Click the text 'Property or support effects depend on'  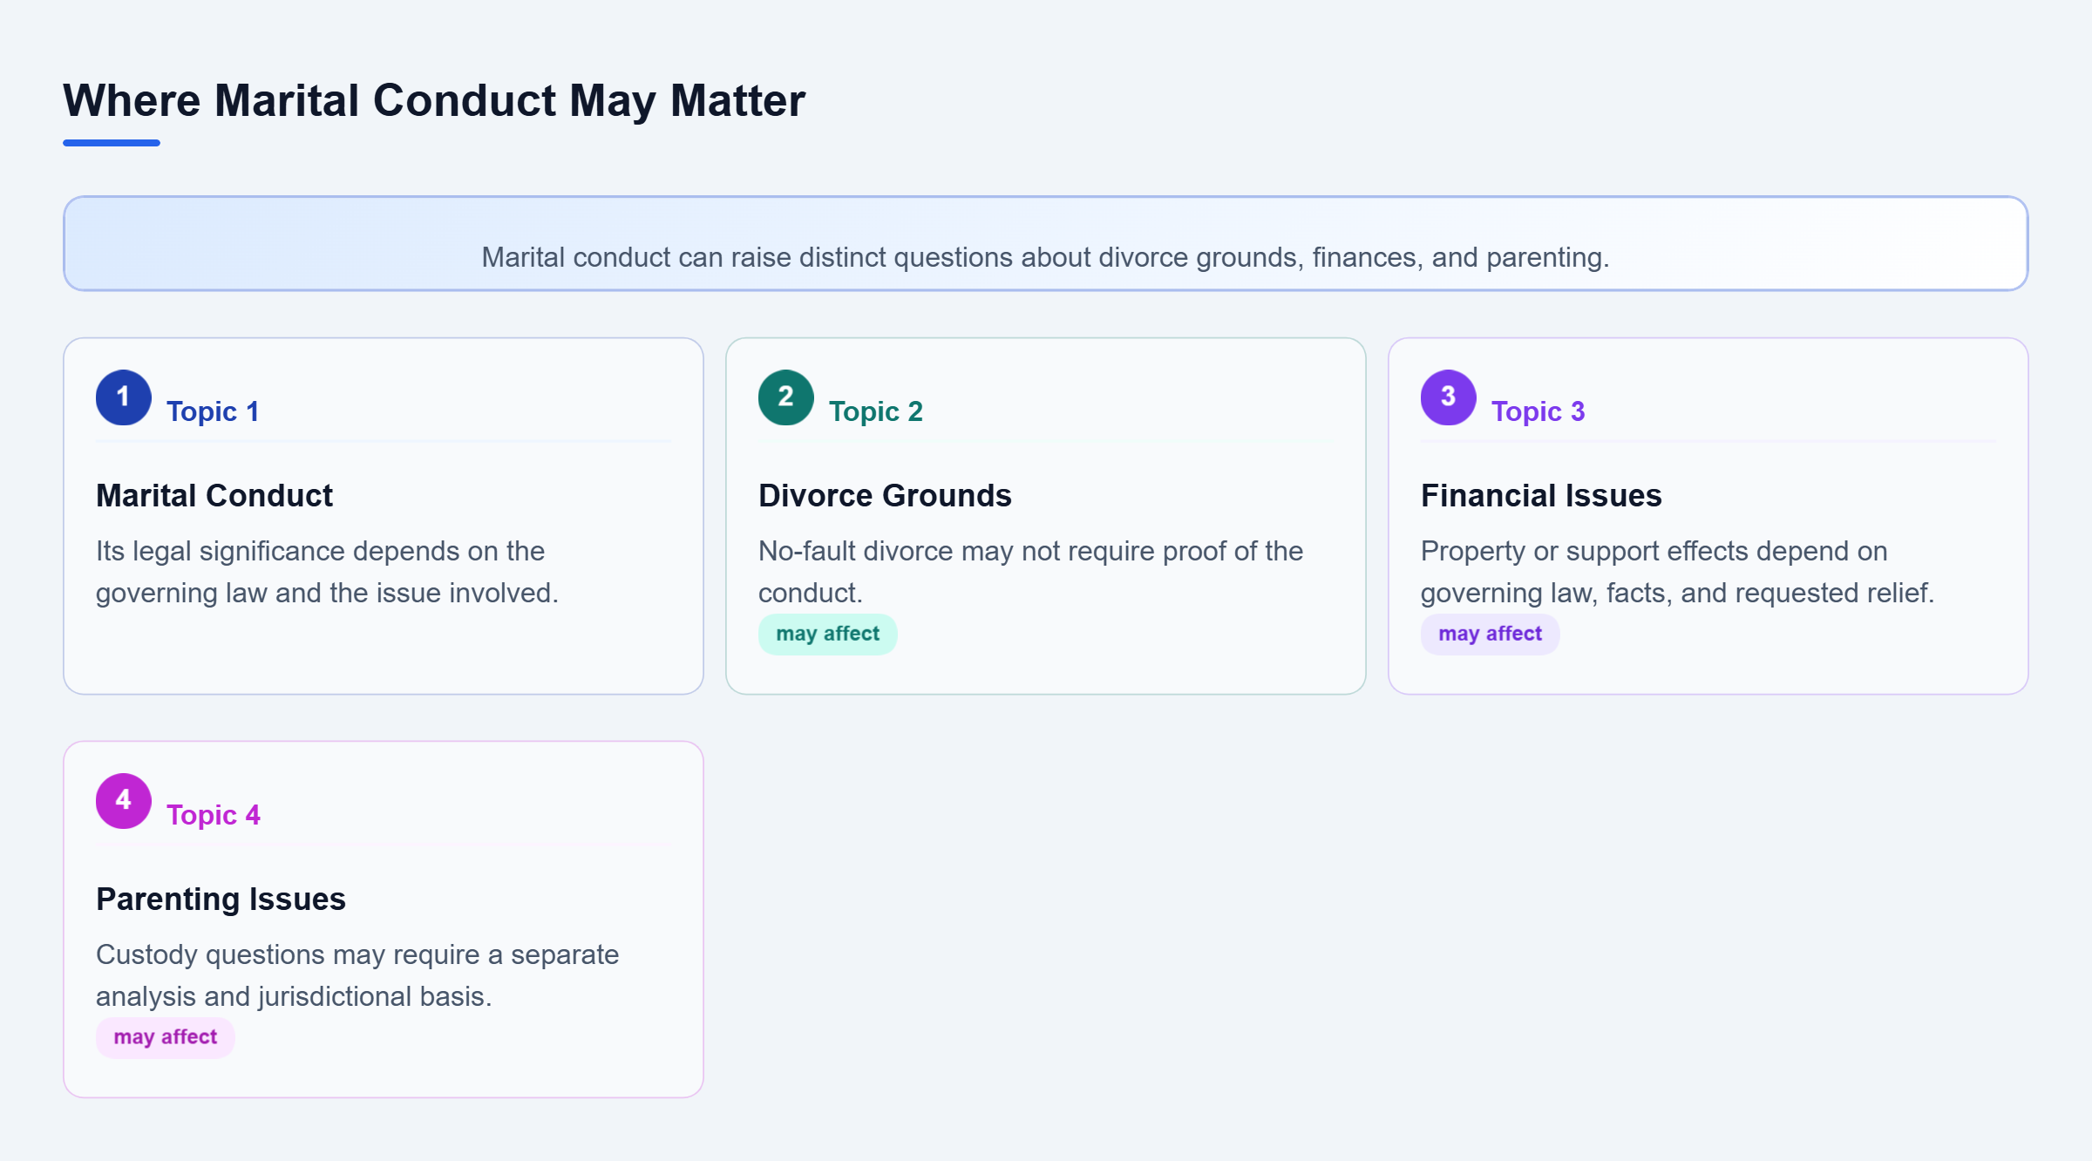[1654, 551]
